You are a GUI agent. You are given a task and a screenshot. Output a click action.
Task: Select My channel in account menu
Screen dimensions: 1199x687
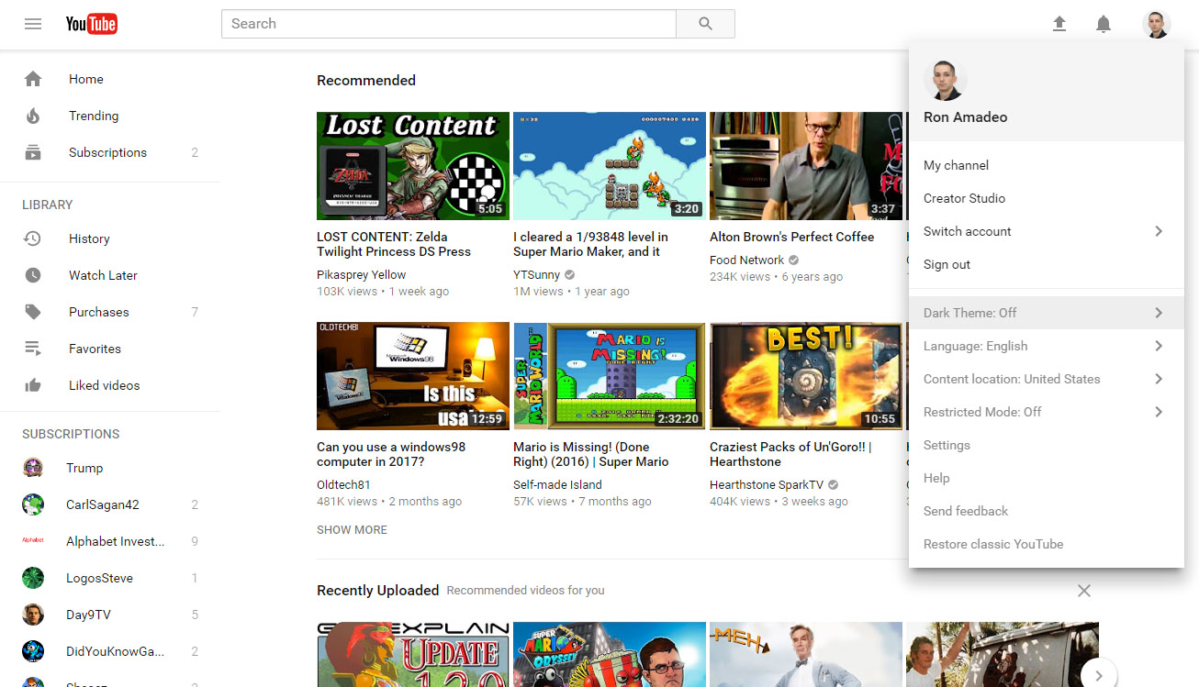click(x=1046, y=165)
